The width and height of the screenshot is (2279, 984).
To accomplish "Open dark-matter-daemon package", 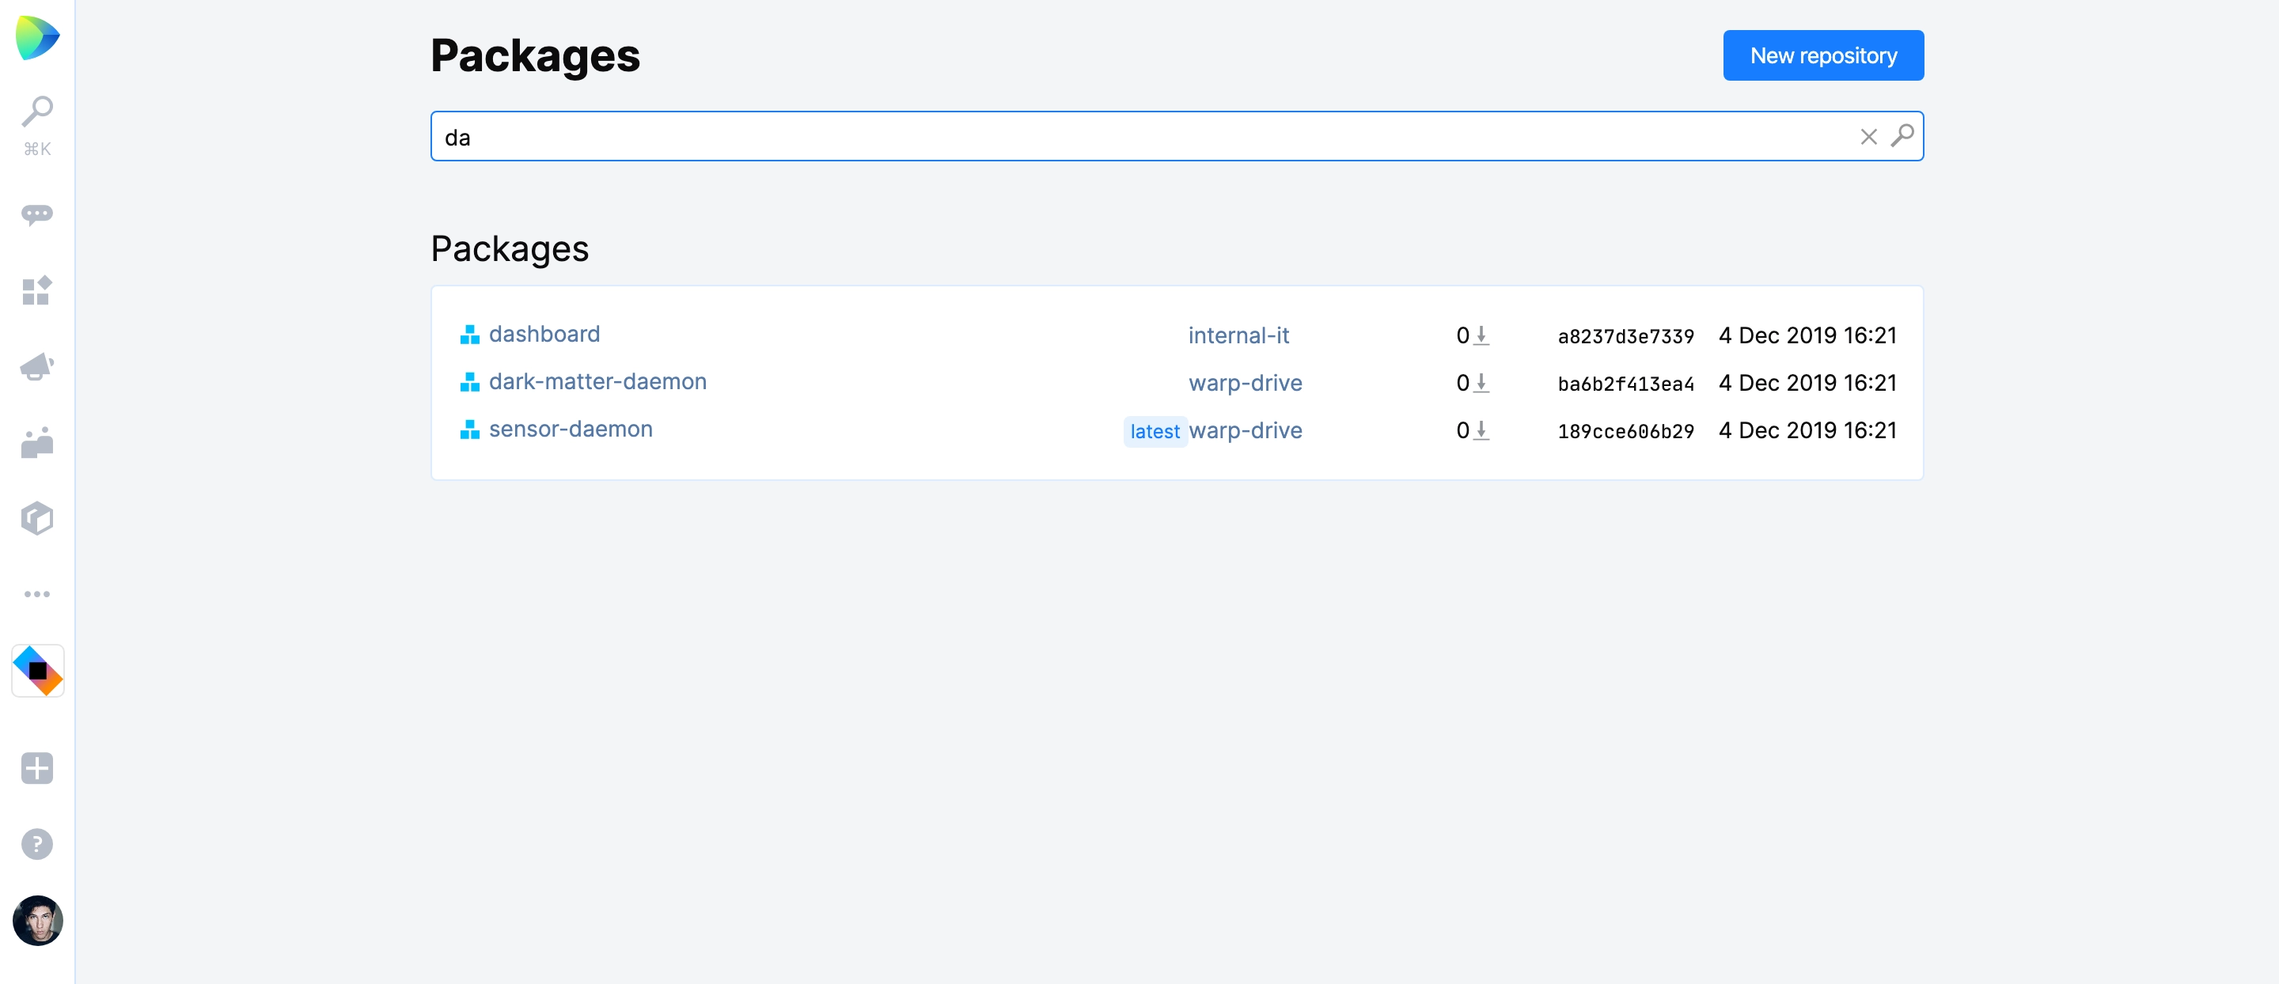I will click(599, 380).
